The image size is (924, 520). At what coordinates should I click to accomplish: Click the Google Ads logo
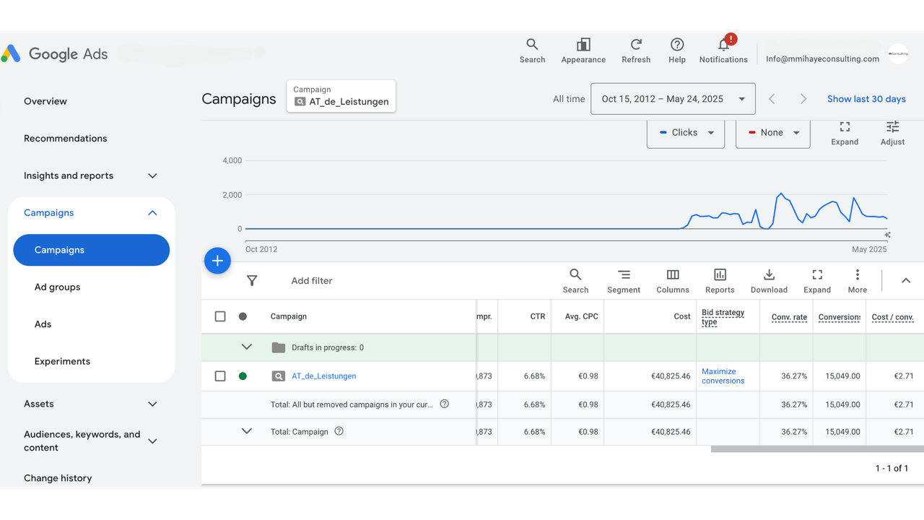[x=55, y=53]
